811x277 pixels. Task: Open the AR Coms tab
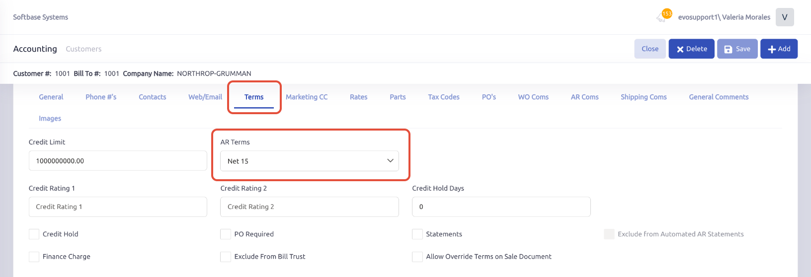click(584, 97)
